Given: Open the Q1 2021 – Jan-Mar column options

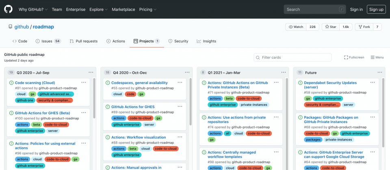Looking at the screenshot, I should [284, 72].
